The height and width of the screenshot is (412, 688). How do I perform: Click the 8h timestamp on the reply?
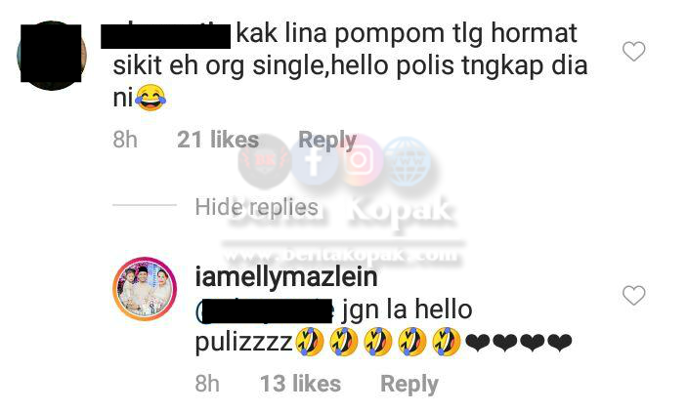207,385
